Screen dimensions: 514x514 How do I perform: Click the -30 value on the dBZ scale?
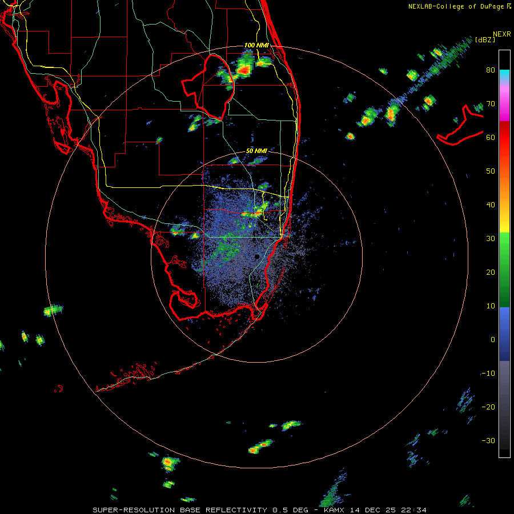click(488, 440)
